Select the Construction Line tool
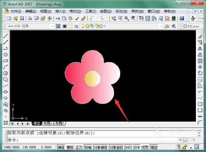The image size is (206, 152). [x=6, y=42]
